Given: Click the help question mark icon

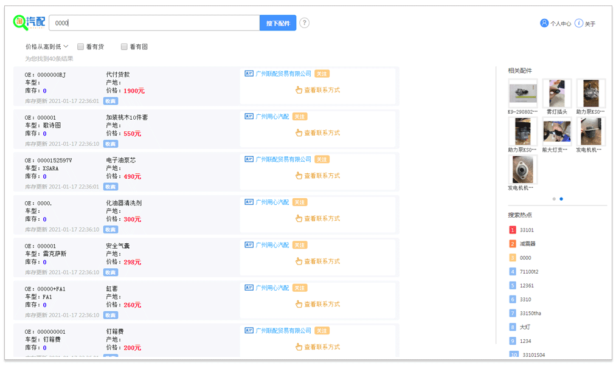Looking at the screenshot, I should pos(305,23).
